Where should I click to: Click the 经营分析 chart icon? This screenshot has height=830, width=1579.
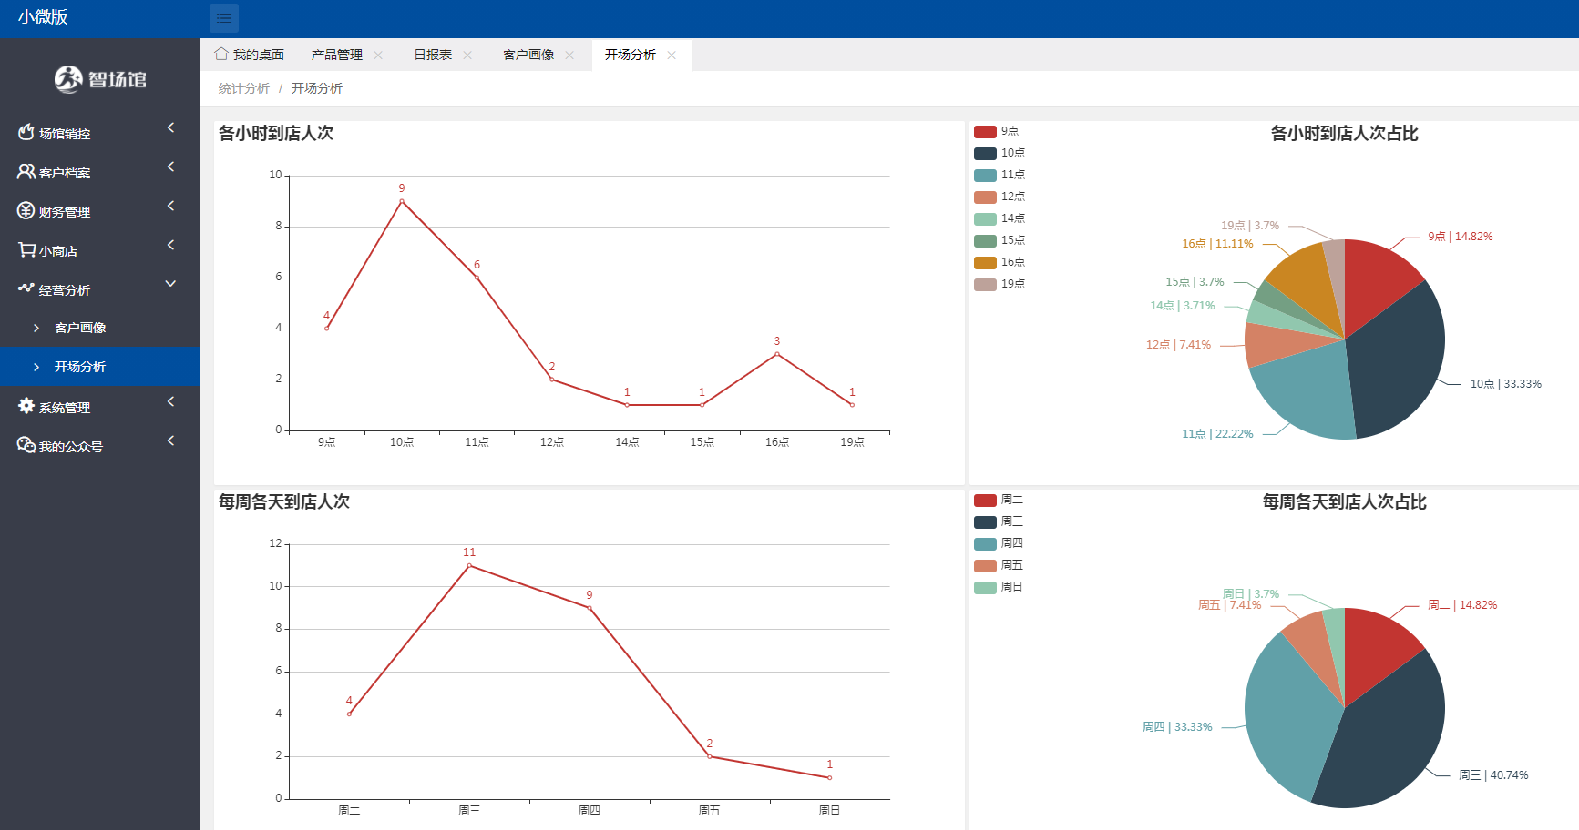coord(26,289)
